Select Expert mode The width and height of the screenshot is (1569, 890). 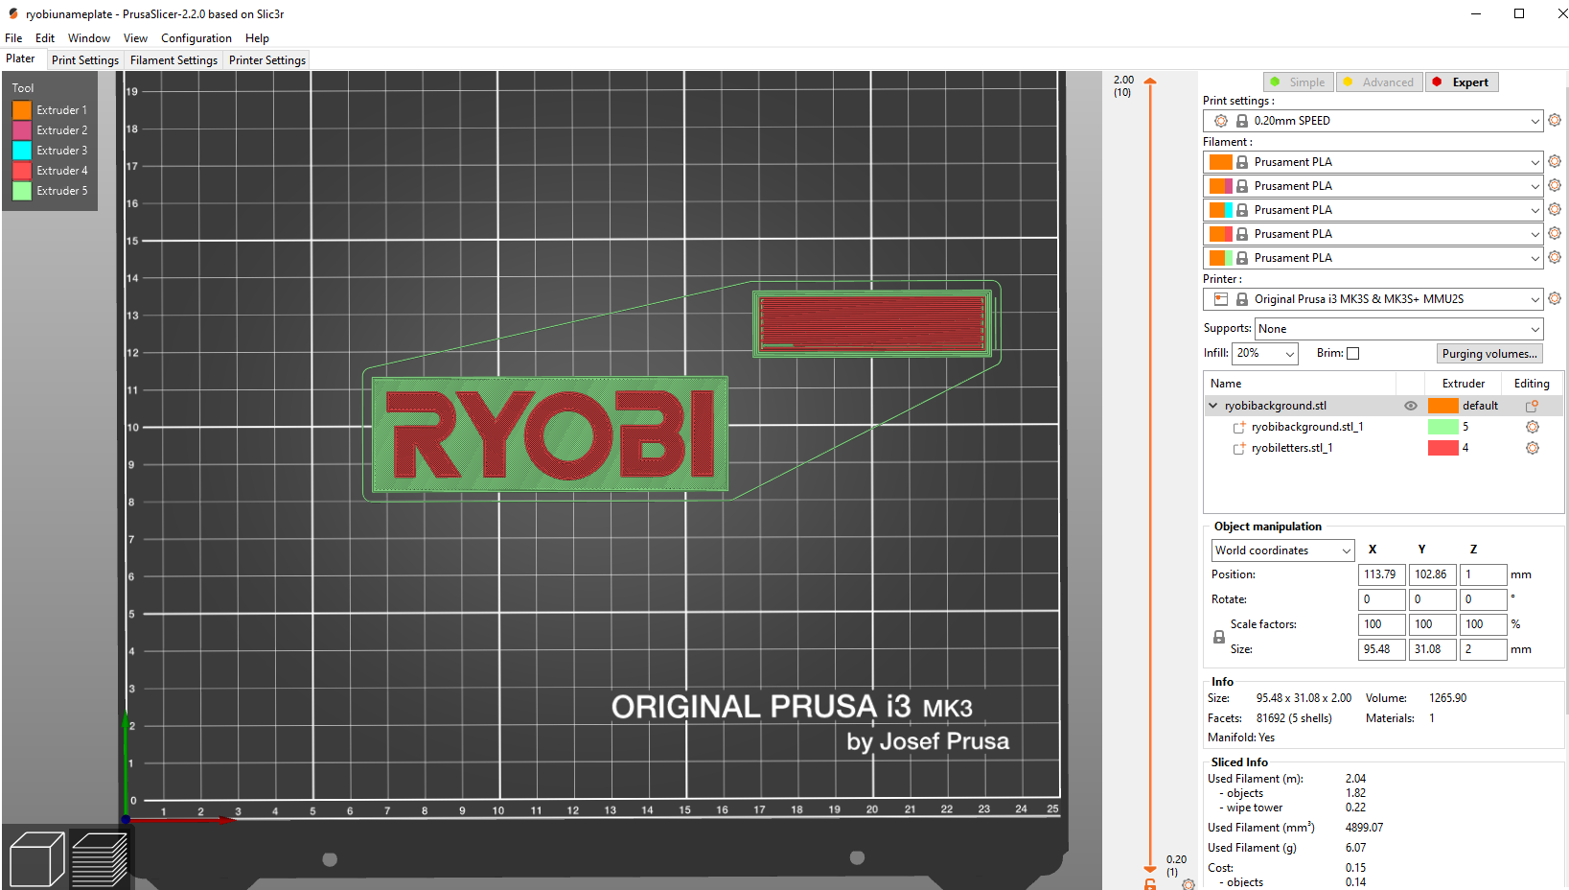(x=1462, y=82)
